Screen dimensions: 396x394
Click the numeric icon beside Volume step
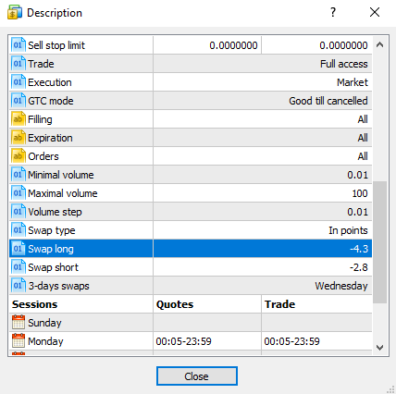[19, 212]
